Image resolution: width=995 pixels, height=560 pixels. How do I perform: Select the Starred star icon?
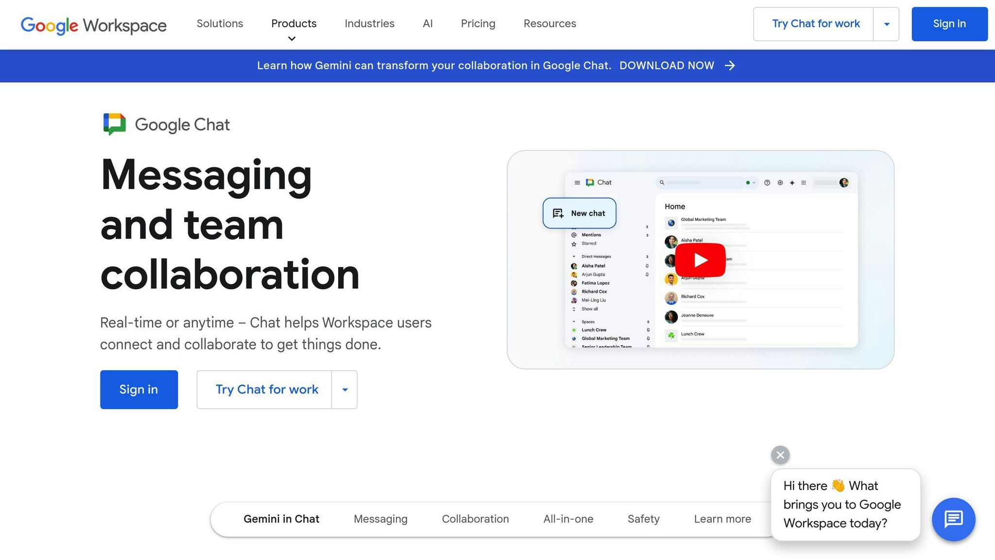pos(574,244)
